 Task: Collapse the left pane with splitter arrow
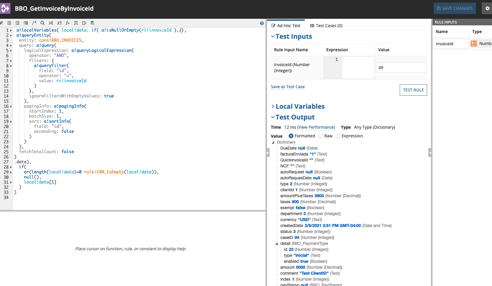(x=268, y=153)
